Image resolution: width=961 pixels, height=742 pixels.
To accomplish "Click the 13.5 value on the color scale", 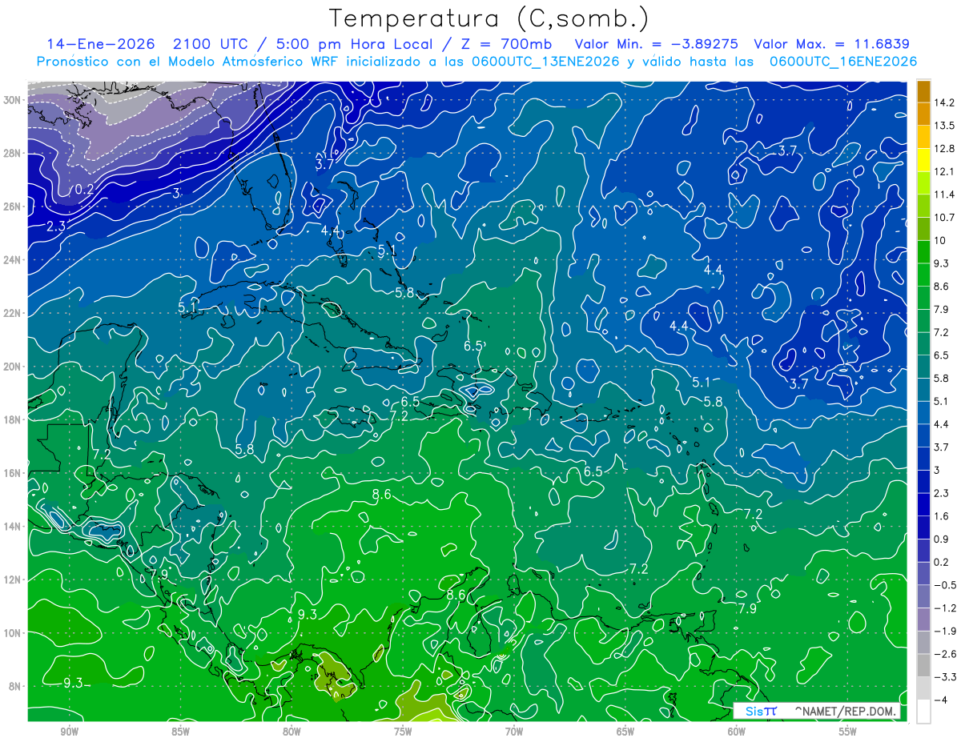I will pos(944,126).
